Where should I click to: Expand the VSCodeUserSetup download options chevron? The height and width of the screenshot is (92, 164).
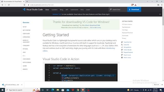click(x=22, y=85)
